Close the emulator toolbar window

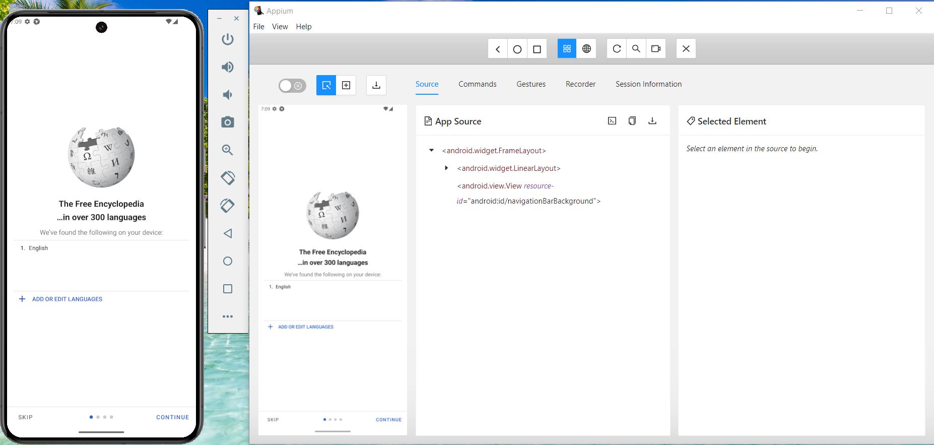pyautogui.click(x=236, y=19)
